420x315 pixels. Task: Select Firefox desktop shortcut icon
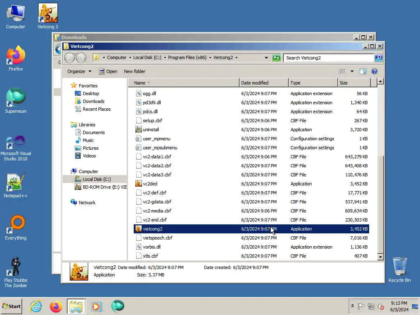coord(16,58)
